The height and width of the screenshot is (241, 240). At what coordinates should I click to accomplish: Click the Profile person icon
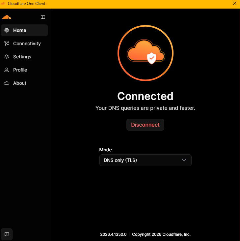[7, 70]
